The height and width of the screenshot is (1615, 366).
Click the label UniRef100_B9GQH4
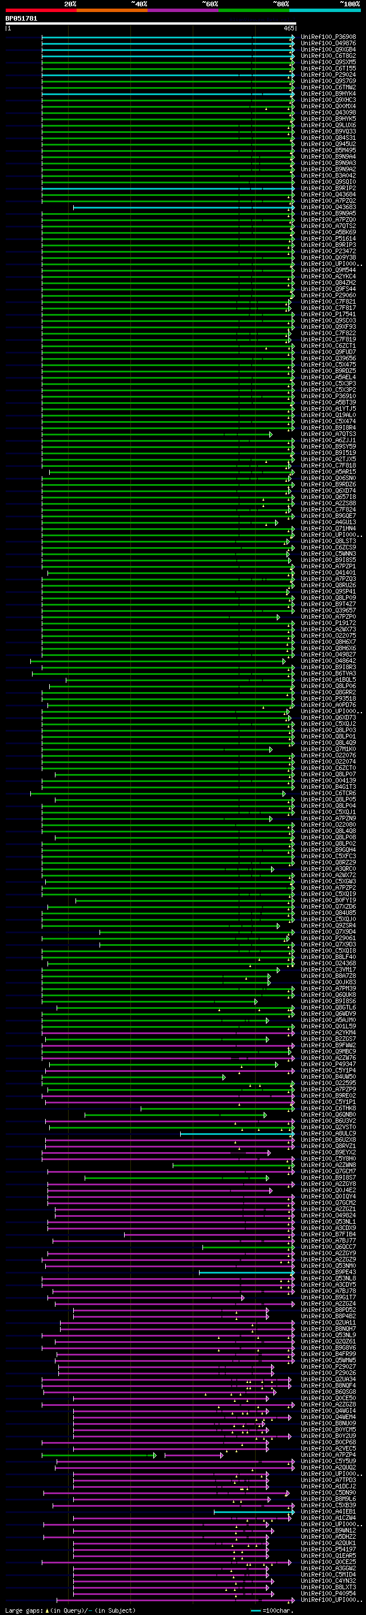[x=328, y=850]
